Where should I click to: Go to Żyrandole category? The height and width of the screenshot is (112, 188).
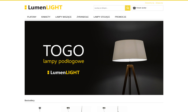click(82, 17)
